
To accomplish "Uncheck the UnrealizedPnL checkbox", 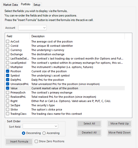I will tap(8, 84).
